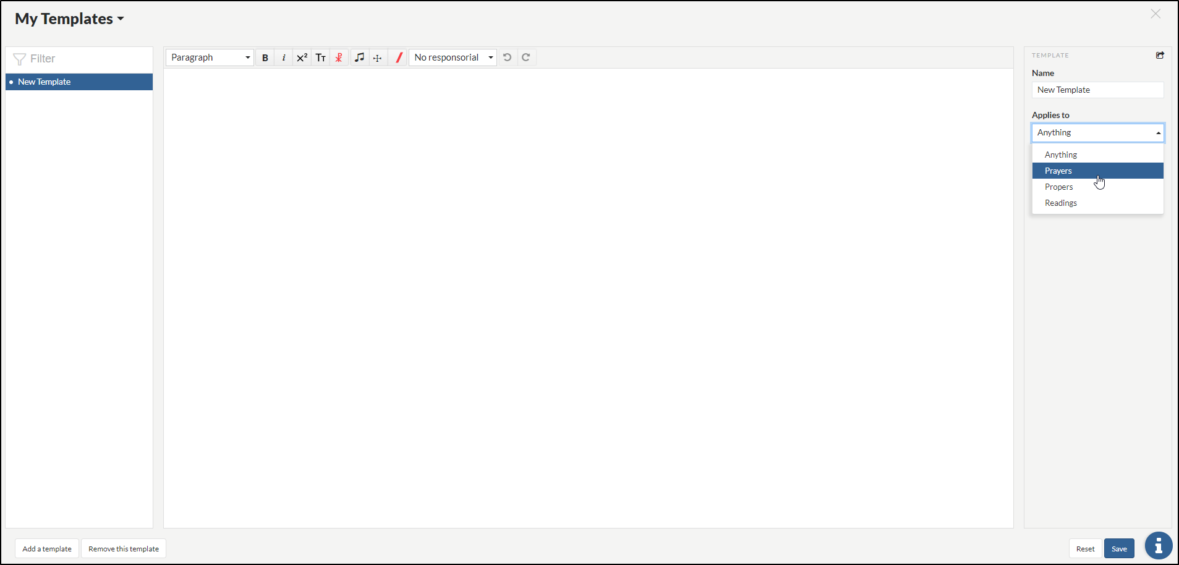Click the cross/dagger symbol icon
The height and width of the screenshot is (565, 1179).
(378, 57)
